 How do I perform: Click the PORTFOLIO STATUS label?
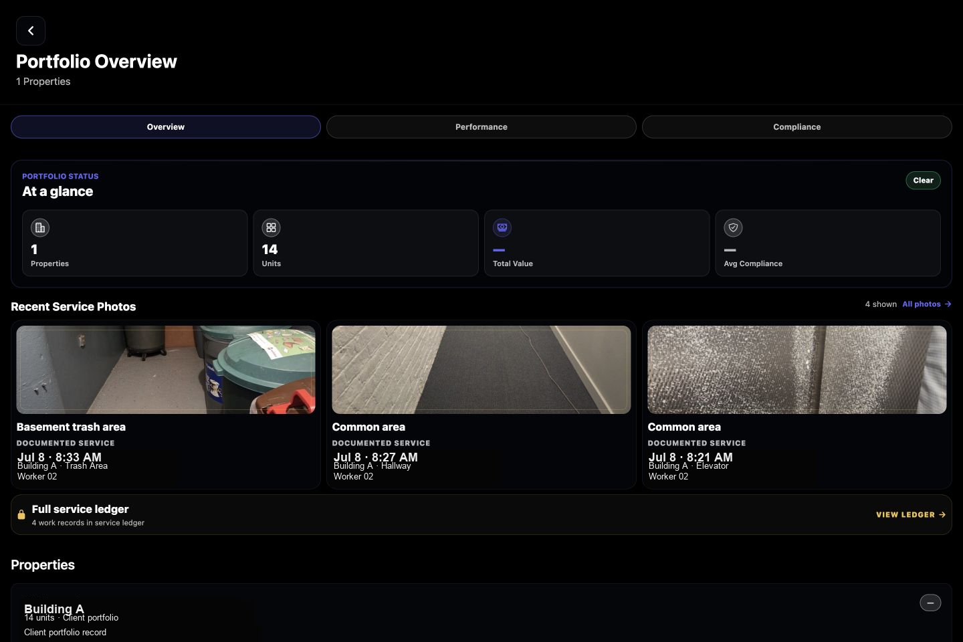coord(60,177)
